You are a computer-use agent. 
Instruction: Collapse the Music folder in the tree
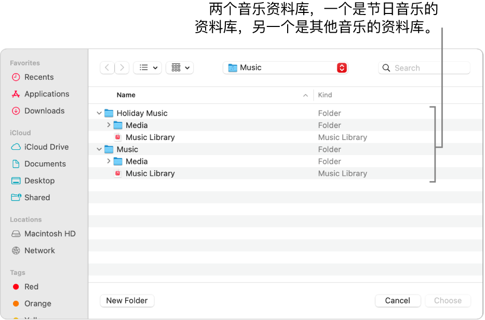[x=99, y=149]
